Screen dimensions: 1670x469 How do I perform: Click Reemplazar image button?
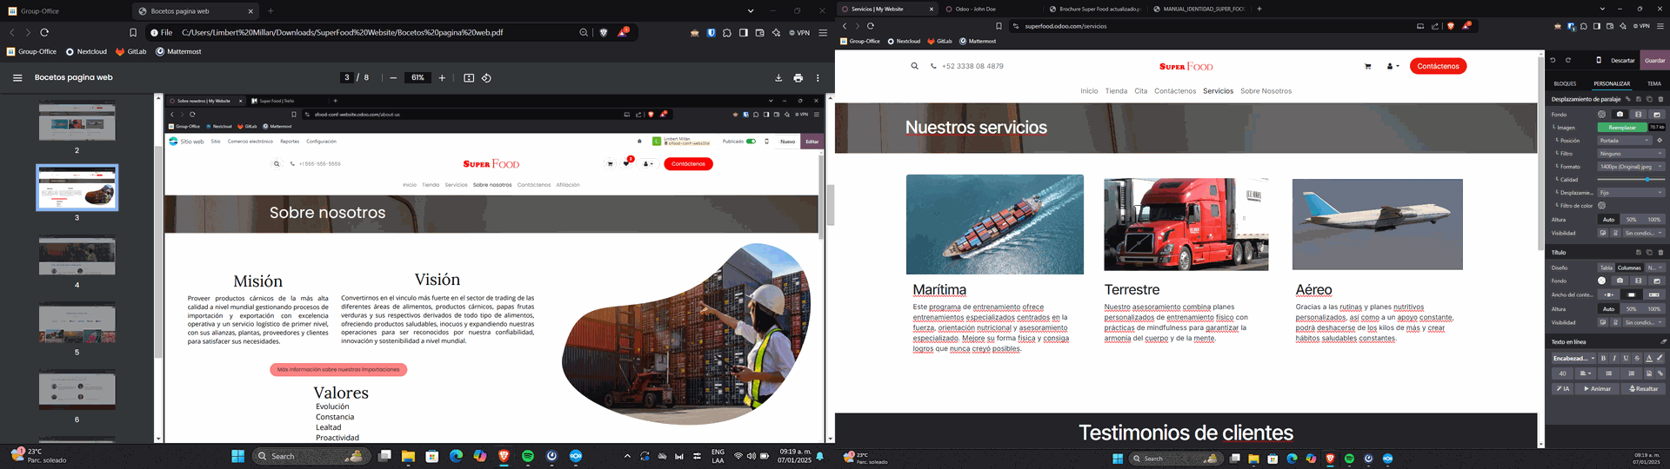click(1622, 128)
